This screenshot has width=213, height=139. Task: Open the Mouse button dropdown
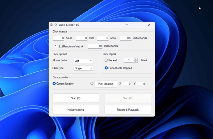84,61
